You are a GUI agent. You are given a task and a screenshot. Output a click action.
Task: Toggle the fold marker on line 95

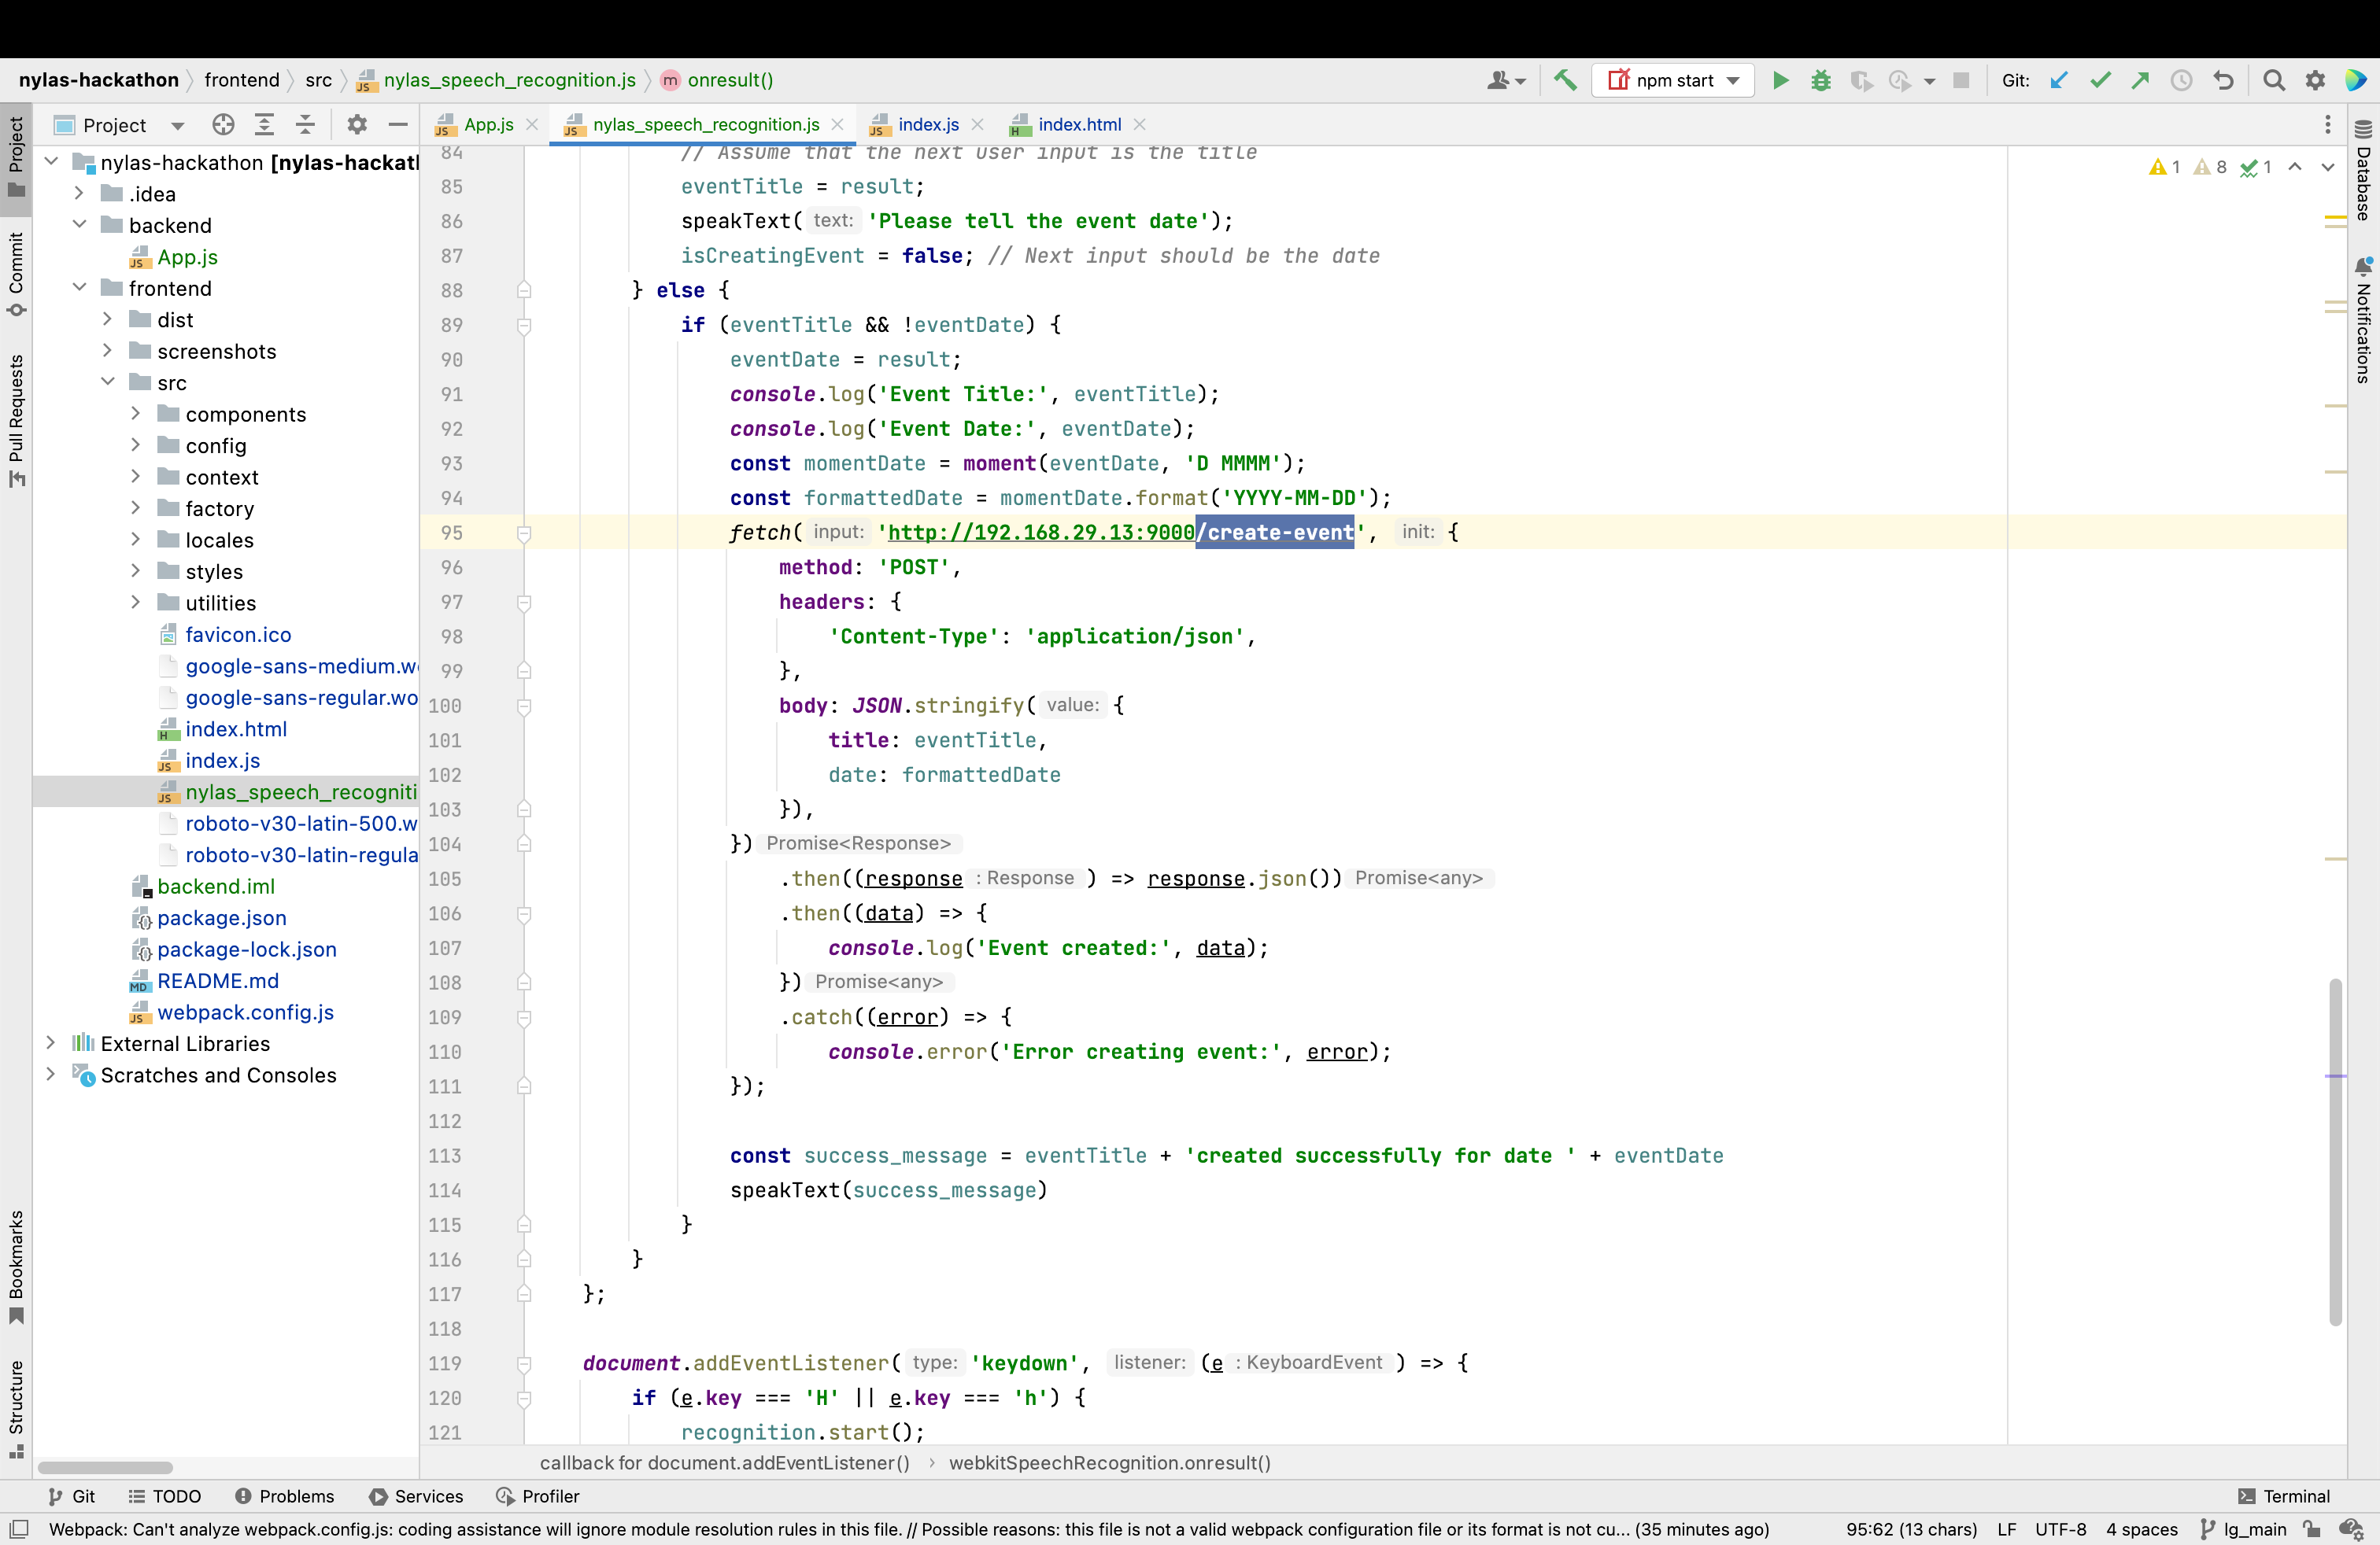click(x=524, y=533)
